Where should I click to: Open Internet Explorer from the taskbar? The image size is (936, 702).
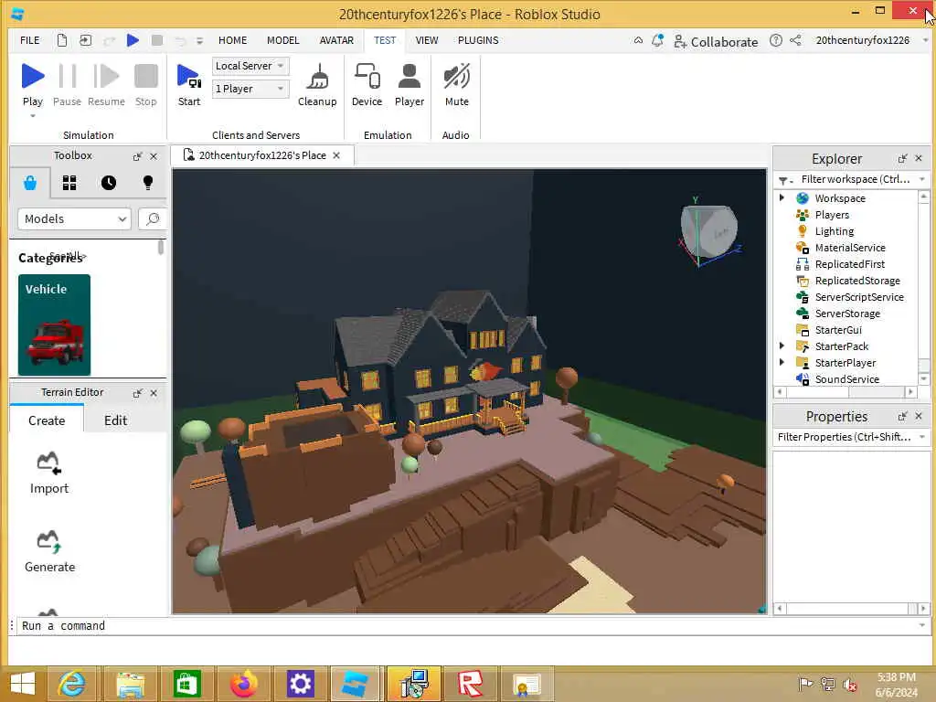(x=72, y=684)
